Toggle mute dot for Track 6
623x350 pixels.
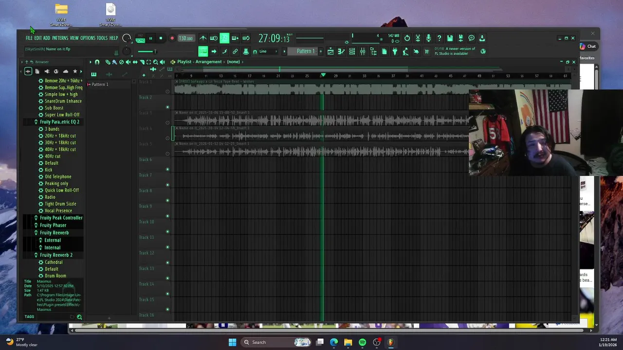point(168,169)
